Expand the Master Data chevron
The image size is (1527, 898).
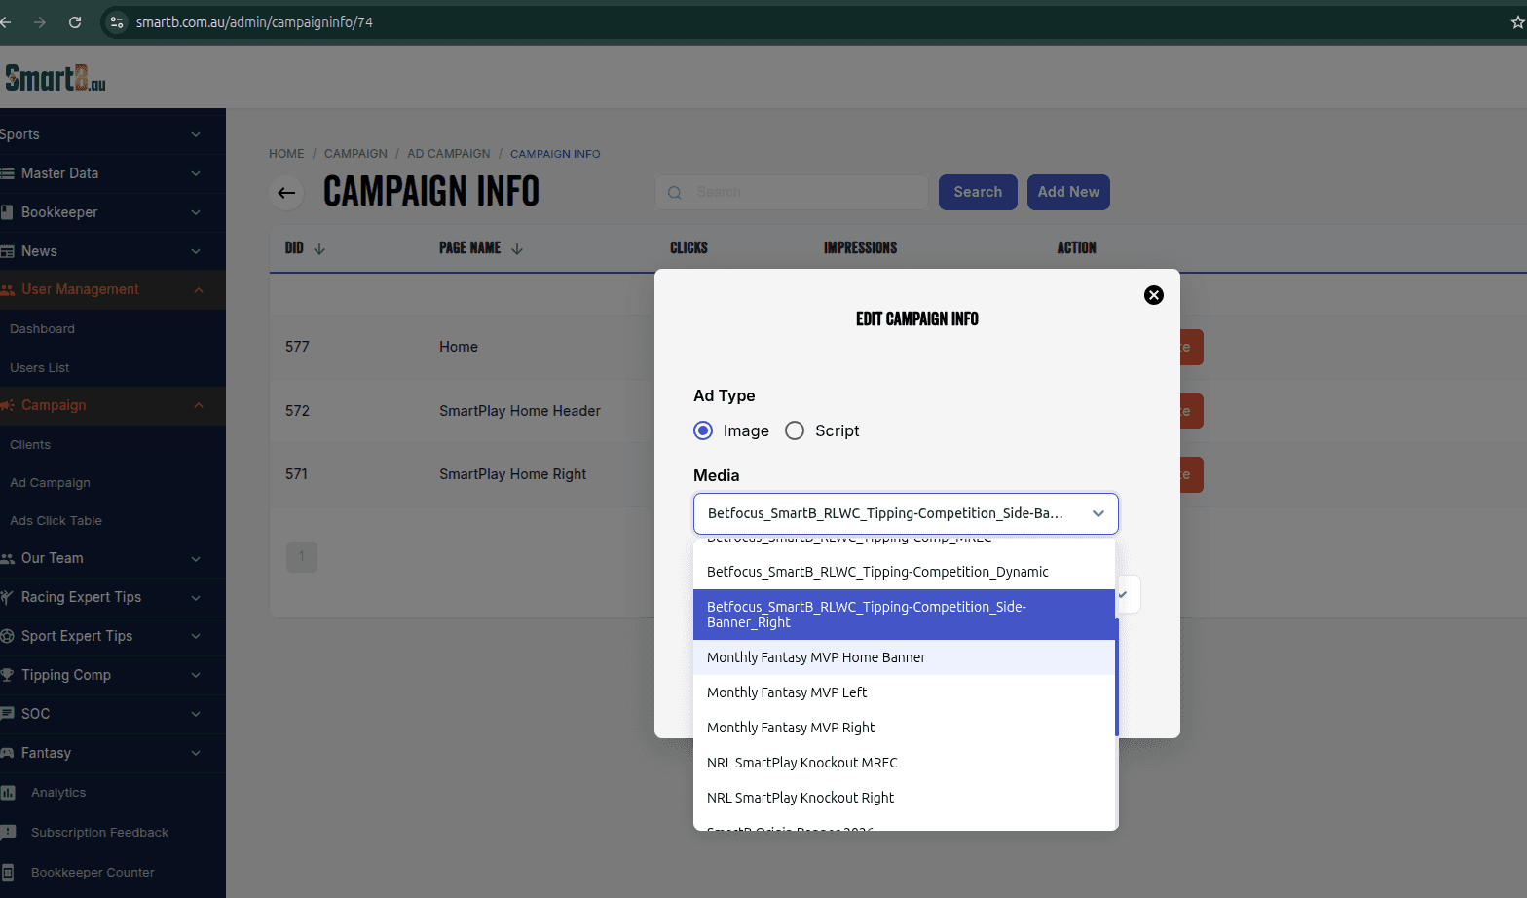coord(196,173)
